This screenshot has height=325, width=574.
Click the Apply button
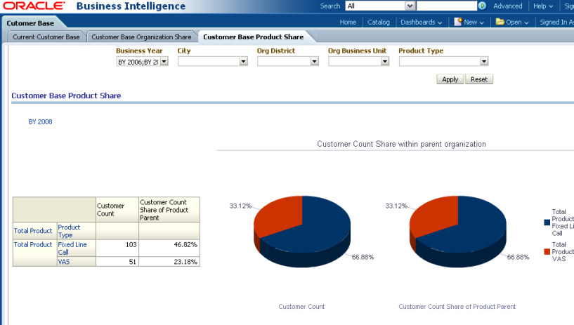point(450,79)
